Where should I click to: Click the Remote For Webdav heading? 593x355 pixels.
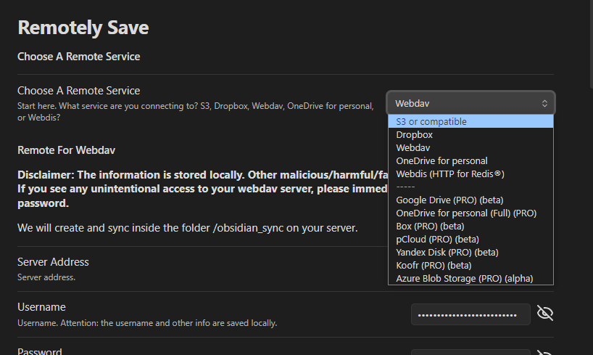(x=66, y=150)
